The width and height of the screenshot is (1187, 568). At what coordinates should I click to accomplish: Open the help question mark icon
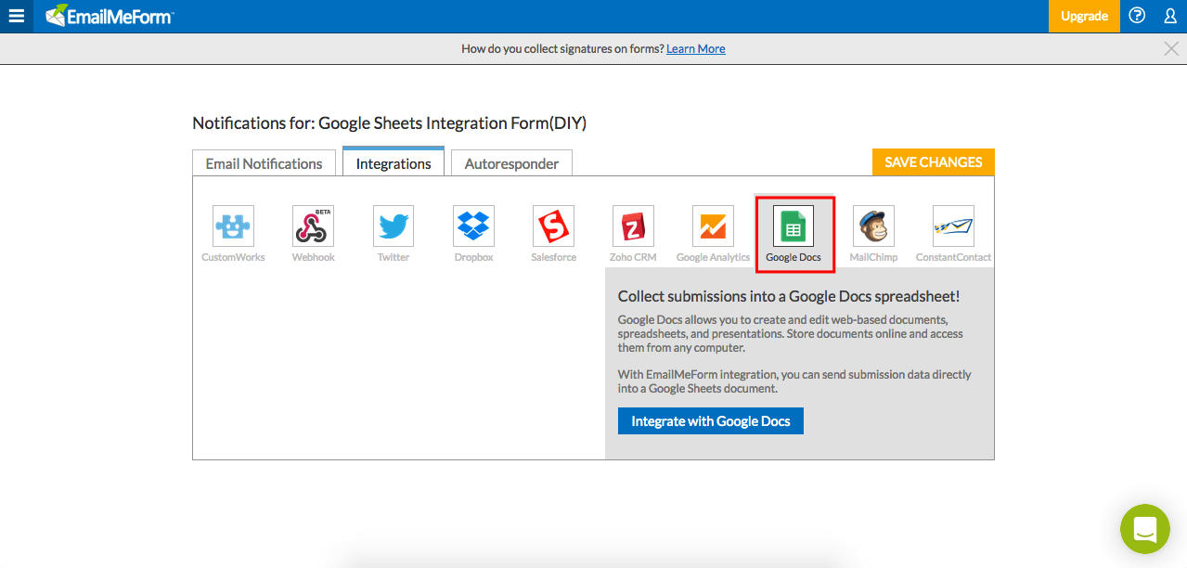(x=1137, y=16)
